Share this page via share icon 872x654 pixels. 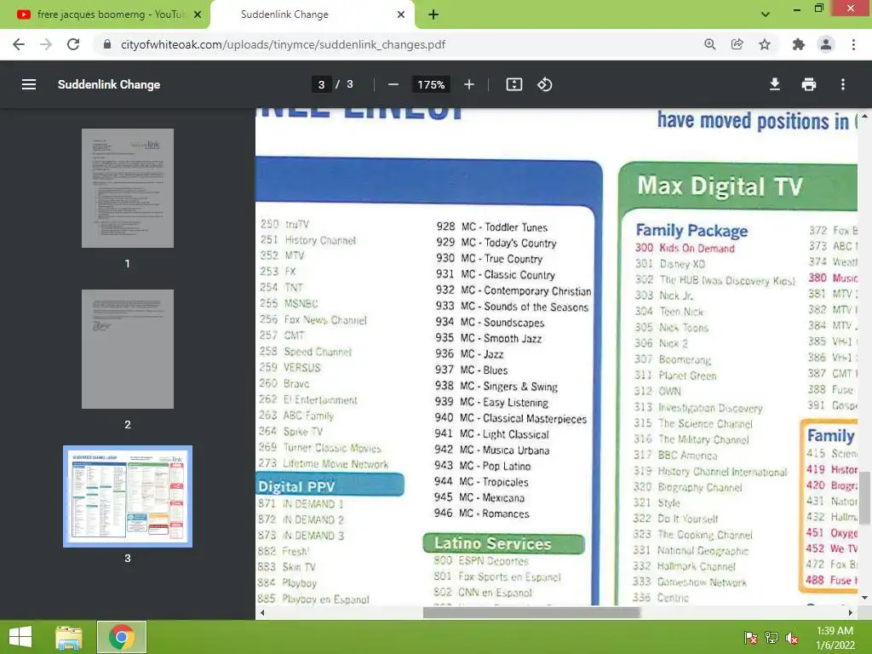tap(737, 44)
